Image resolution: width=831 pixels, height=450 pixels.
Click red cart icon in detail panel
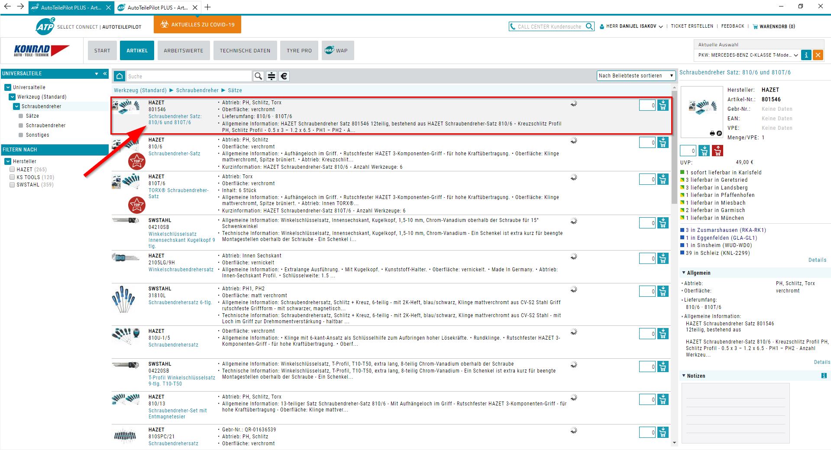click(x=718, y=151)
